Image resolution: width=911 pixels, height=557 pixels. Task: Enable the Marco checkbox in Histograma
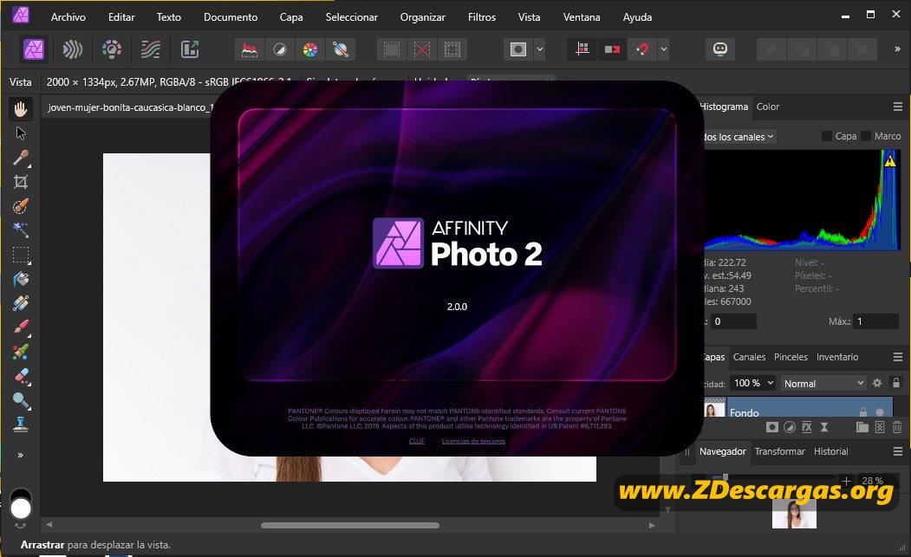tap(866, 136)
